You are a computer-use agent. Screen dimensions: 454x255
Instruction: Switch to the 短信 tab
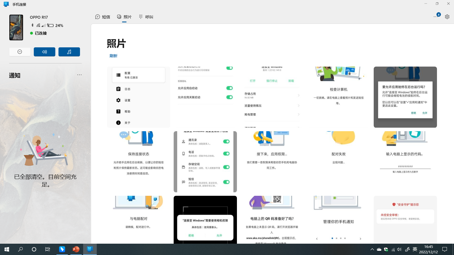click(103, 17)
